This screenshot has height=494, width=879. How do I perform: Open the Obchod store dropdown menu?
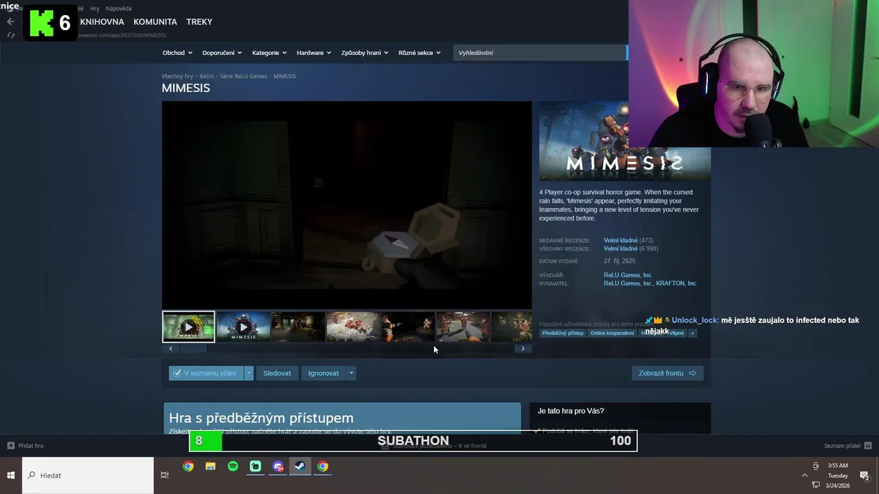click(177, 53)
